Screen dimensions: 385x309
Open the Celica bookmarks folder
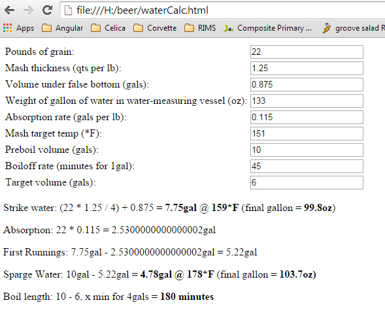[108, 28]
